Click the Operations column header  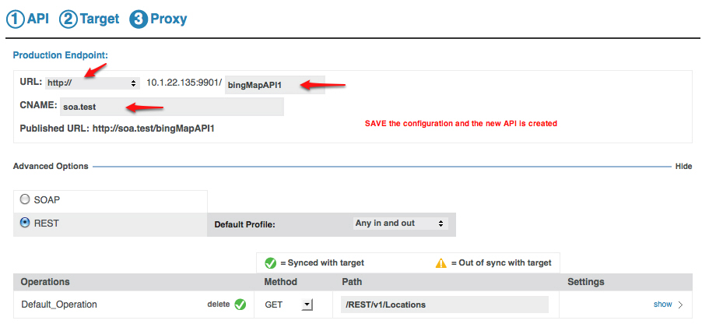point(45,281)
